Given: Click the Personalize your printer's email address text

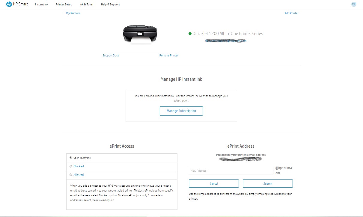Looking at the screenshot, I should point(241,155).
